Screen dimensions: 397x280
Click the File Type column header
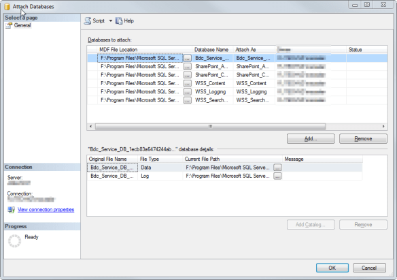tap(160, 159)
